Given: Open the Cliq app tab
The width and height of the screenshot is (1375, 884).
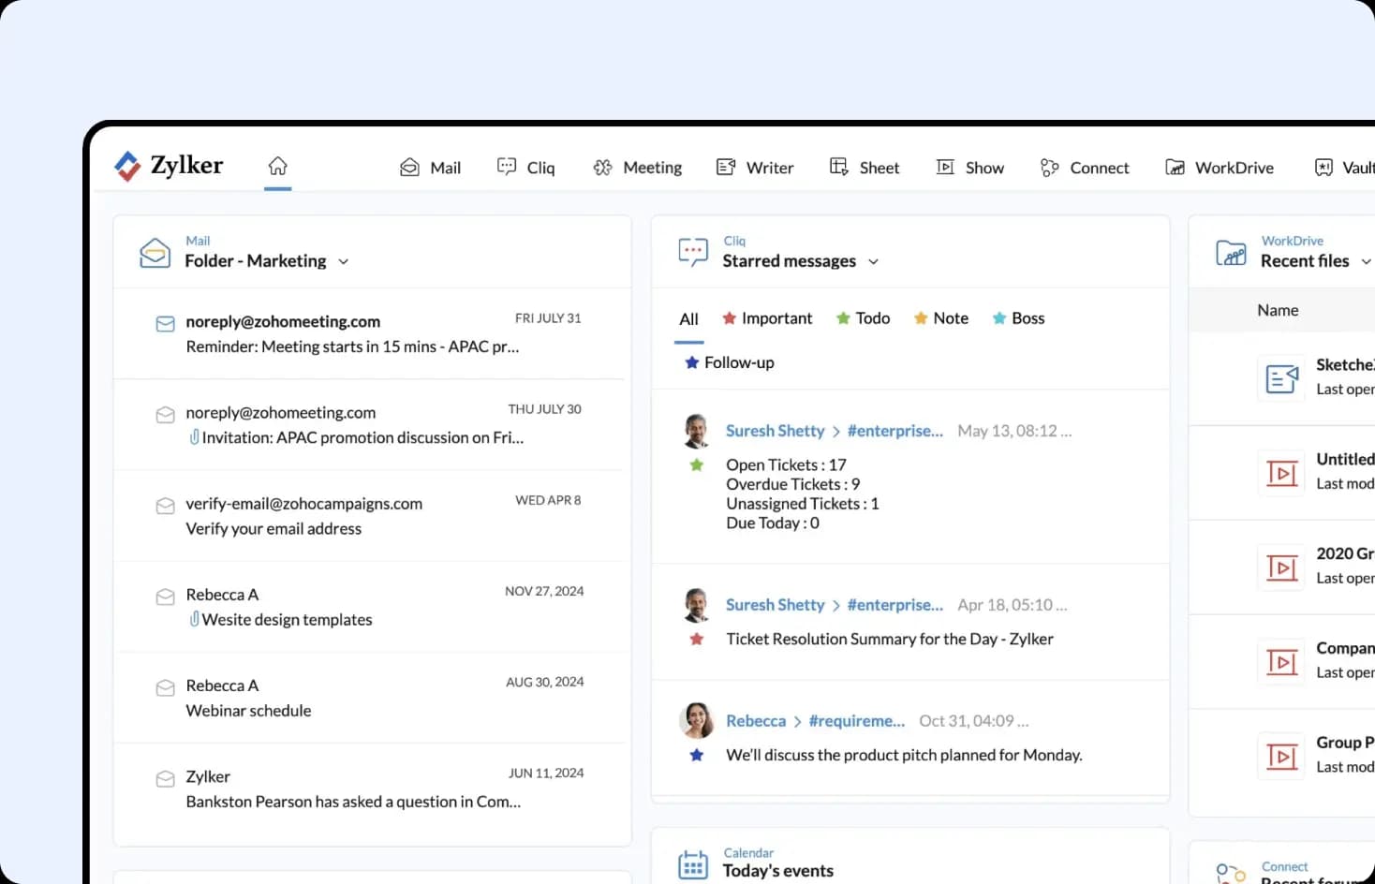Looking at the screenshot, I should tap(525, 168).
